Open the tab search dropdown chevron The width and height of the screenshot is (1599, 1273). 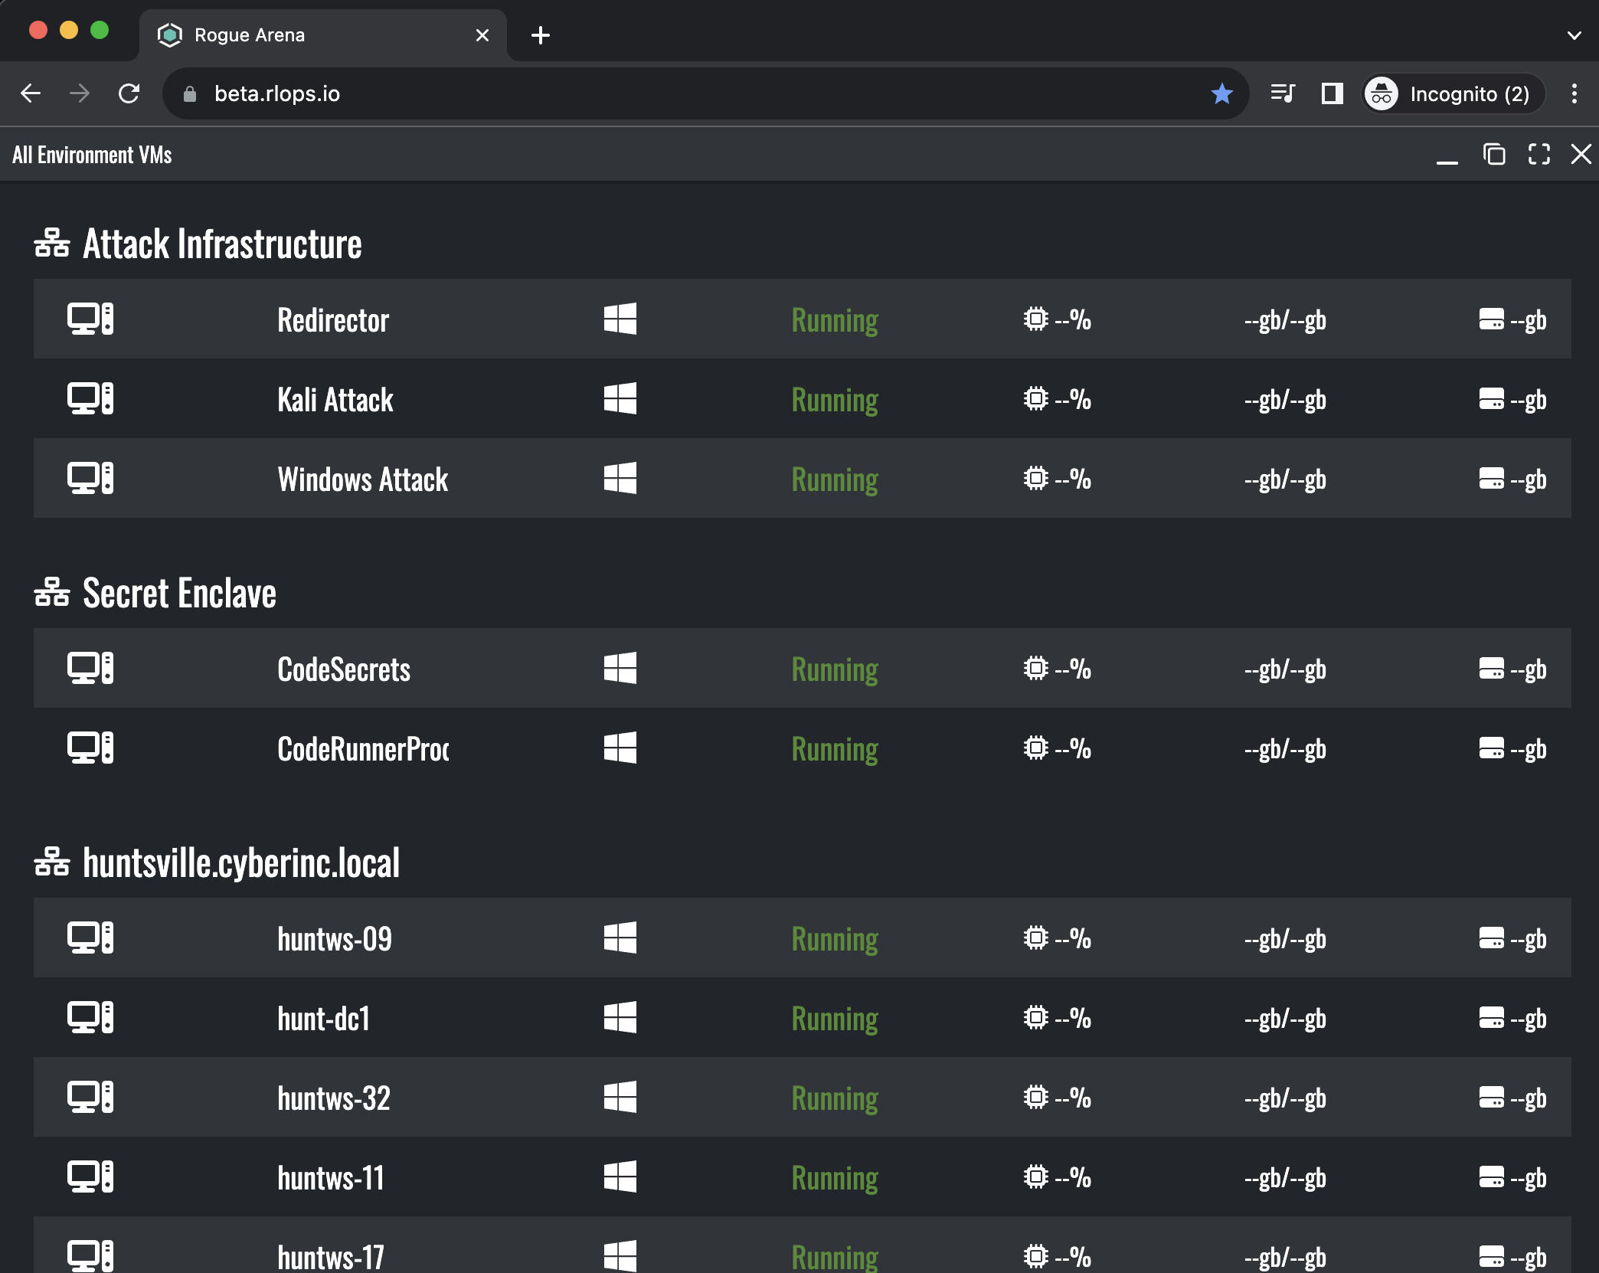point(1574,35)
